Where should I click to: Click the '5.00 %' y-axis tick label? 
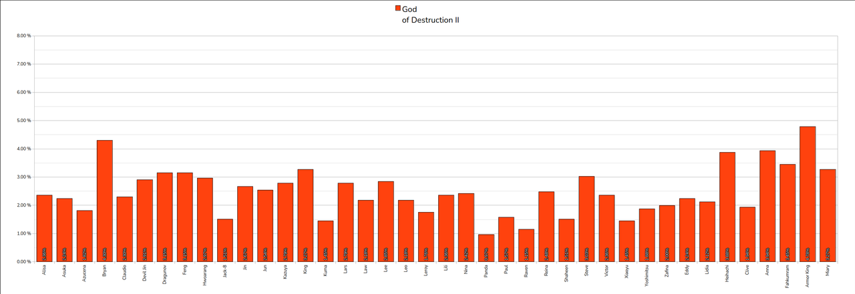(24, 121)
